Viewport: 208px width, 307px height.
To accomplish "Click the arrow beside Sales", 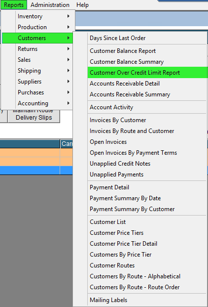I will pos(69,59).
